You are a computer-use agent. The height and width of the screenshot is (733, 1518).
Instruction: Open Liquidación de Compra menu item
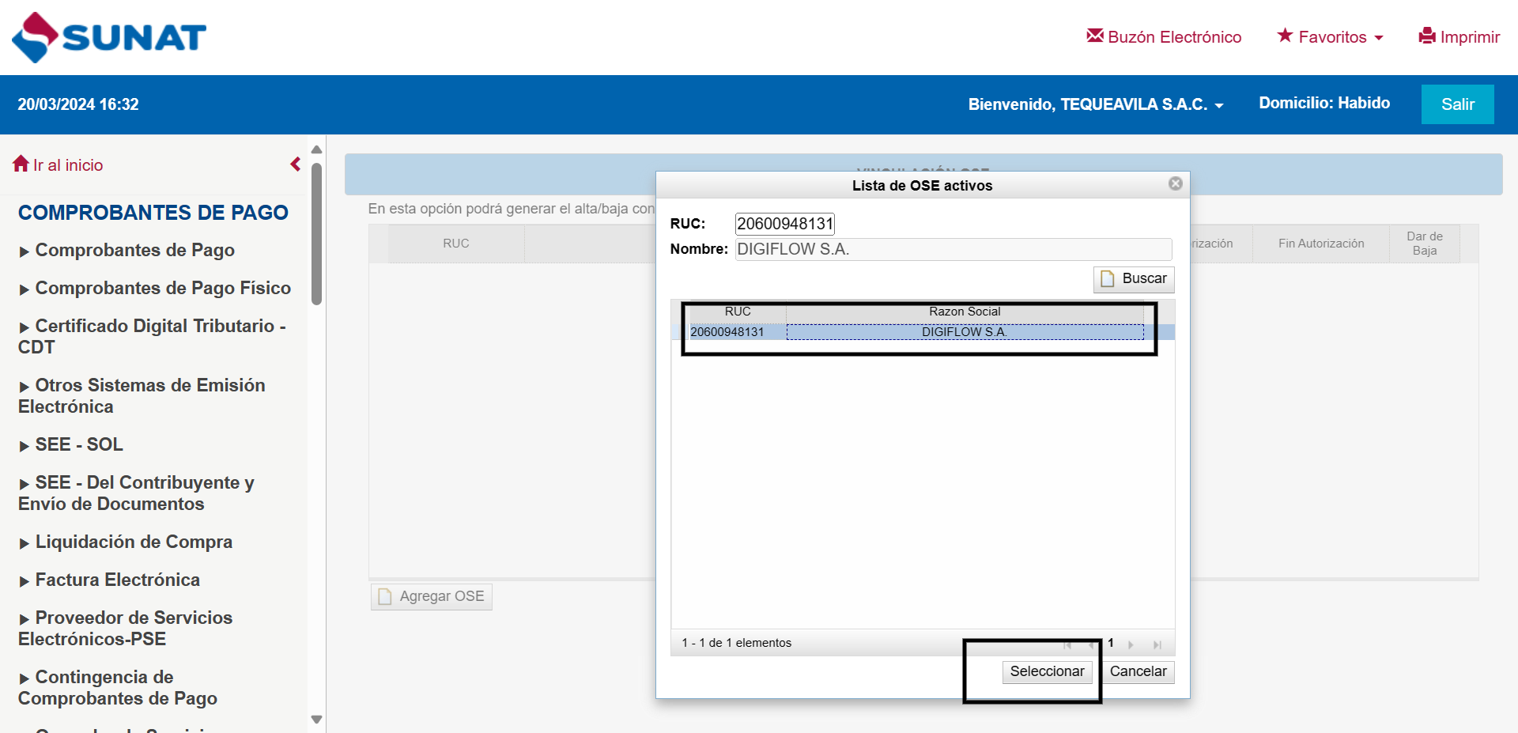point(126,542)
